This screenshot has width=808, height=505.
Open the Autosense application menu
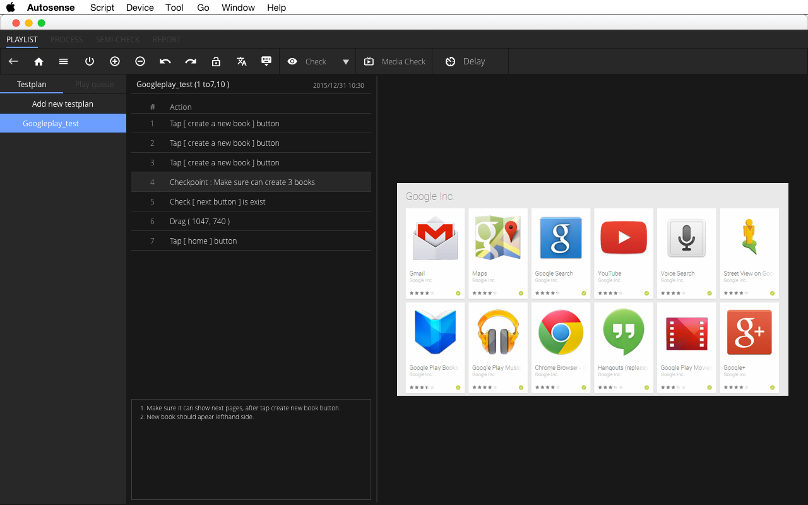coord(51,8)
